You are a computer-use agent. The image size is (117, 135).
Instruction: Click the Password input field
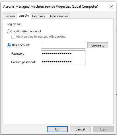63,54
